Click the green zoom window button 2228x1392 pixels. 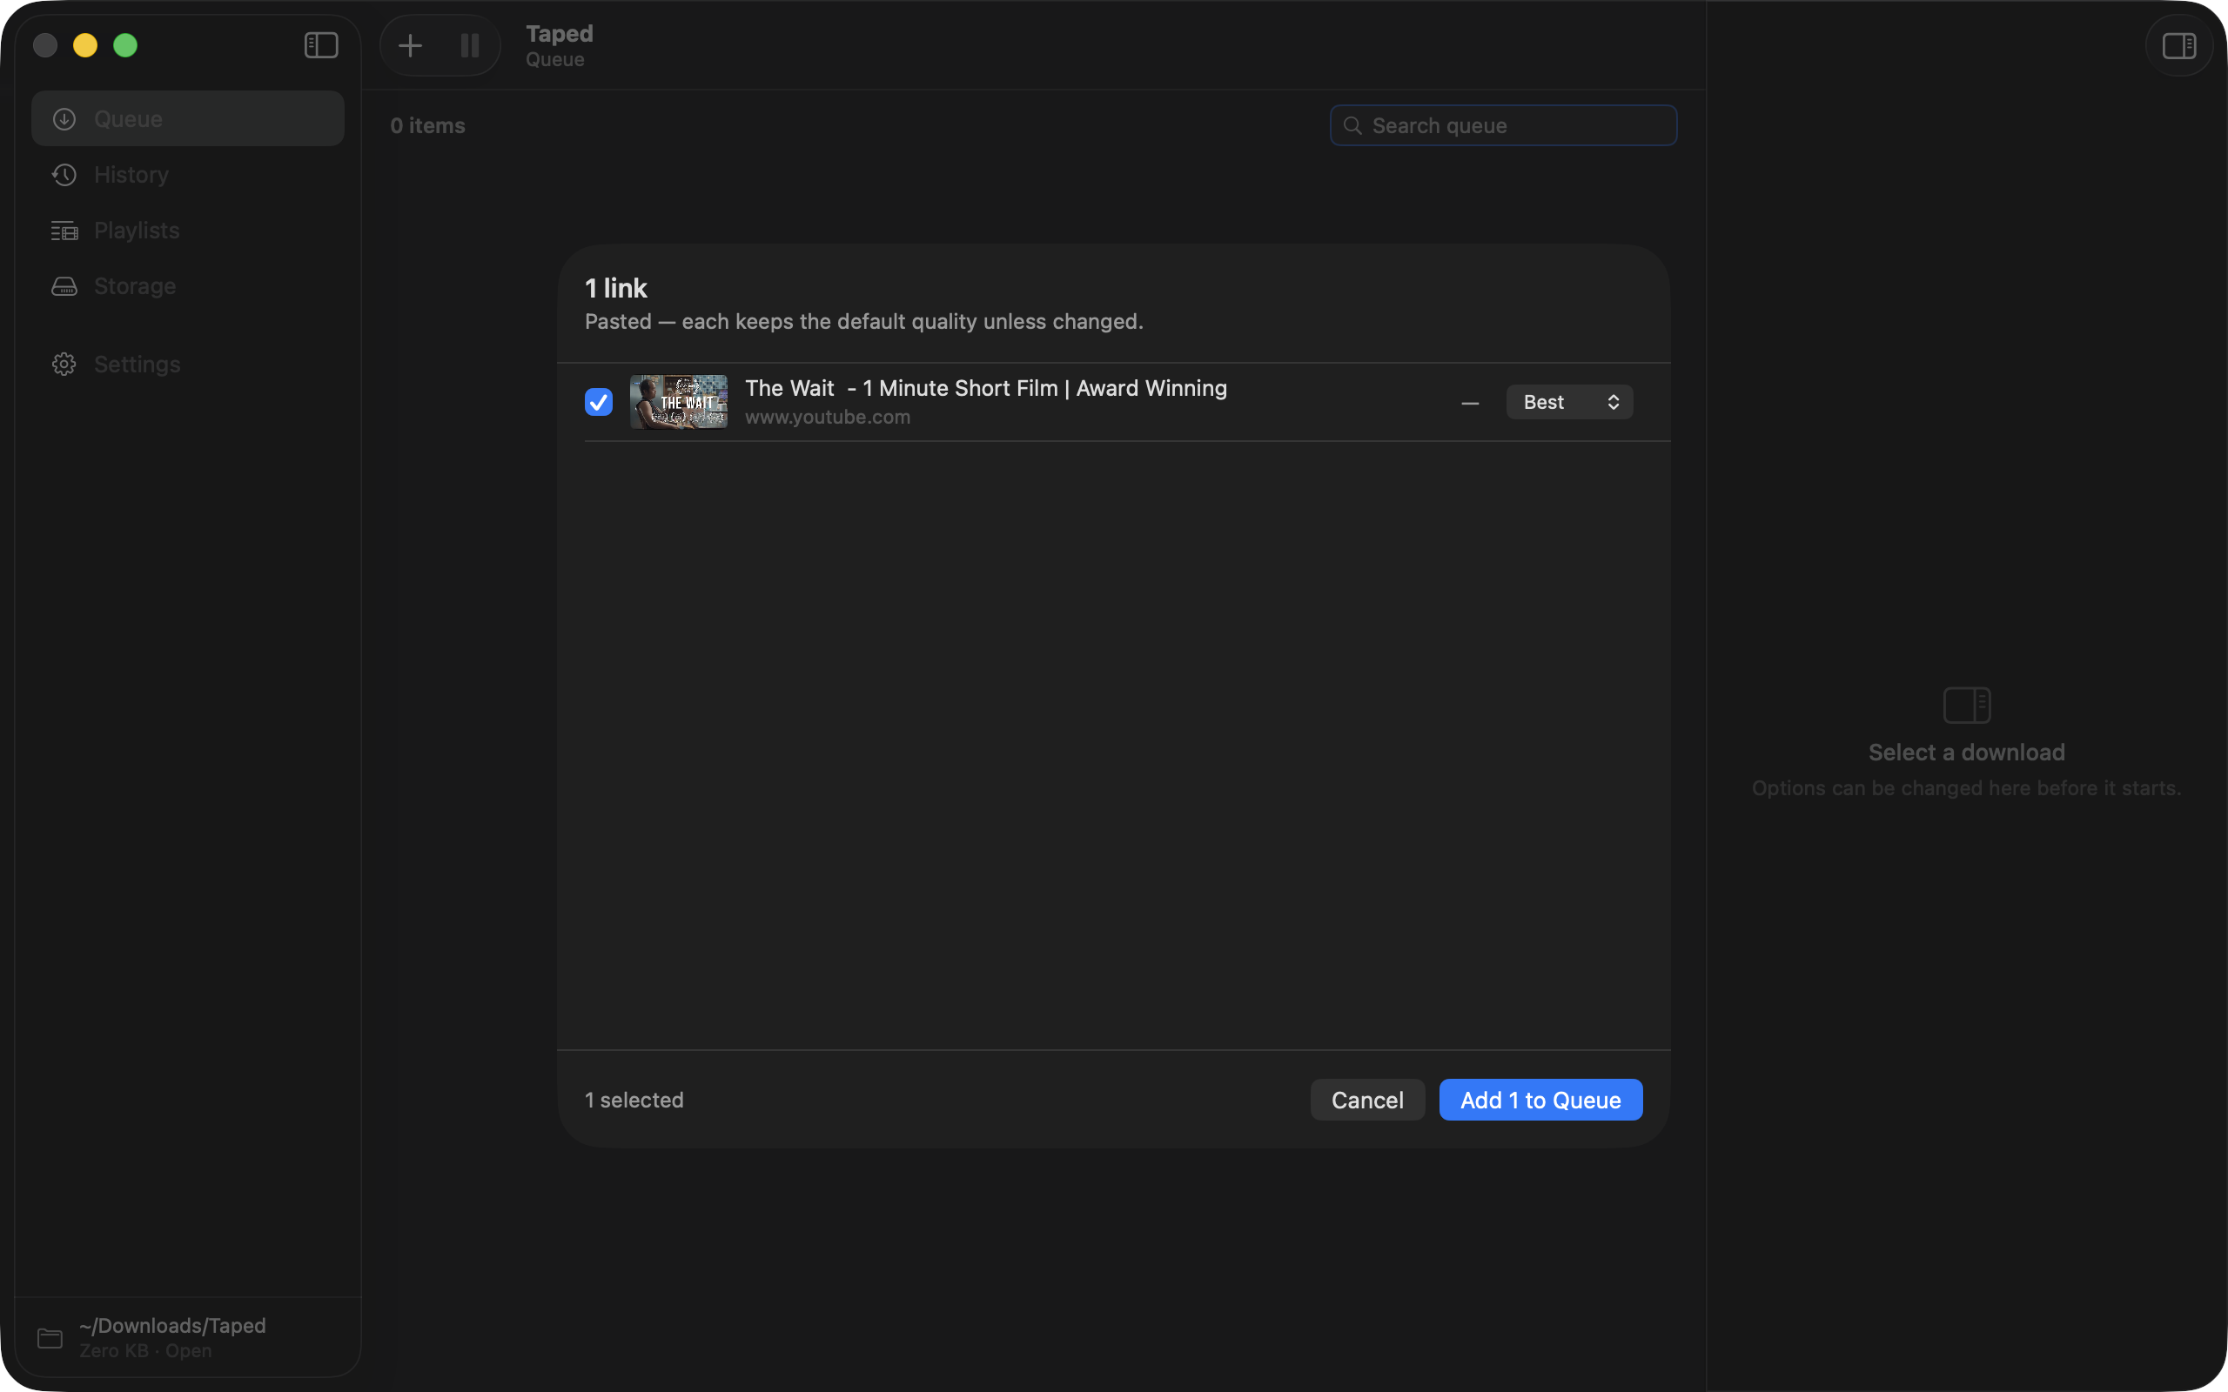tap(125, 45)
